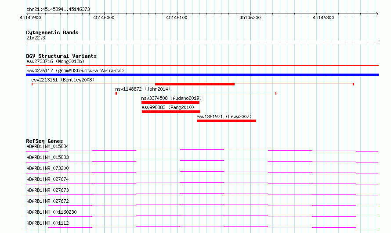Viewport: 391px width, 233px height.
Task: Select the Cytogenetic Bands track title
Action: coord(52,32)
